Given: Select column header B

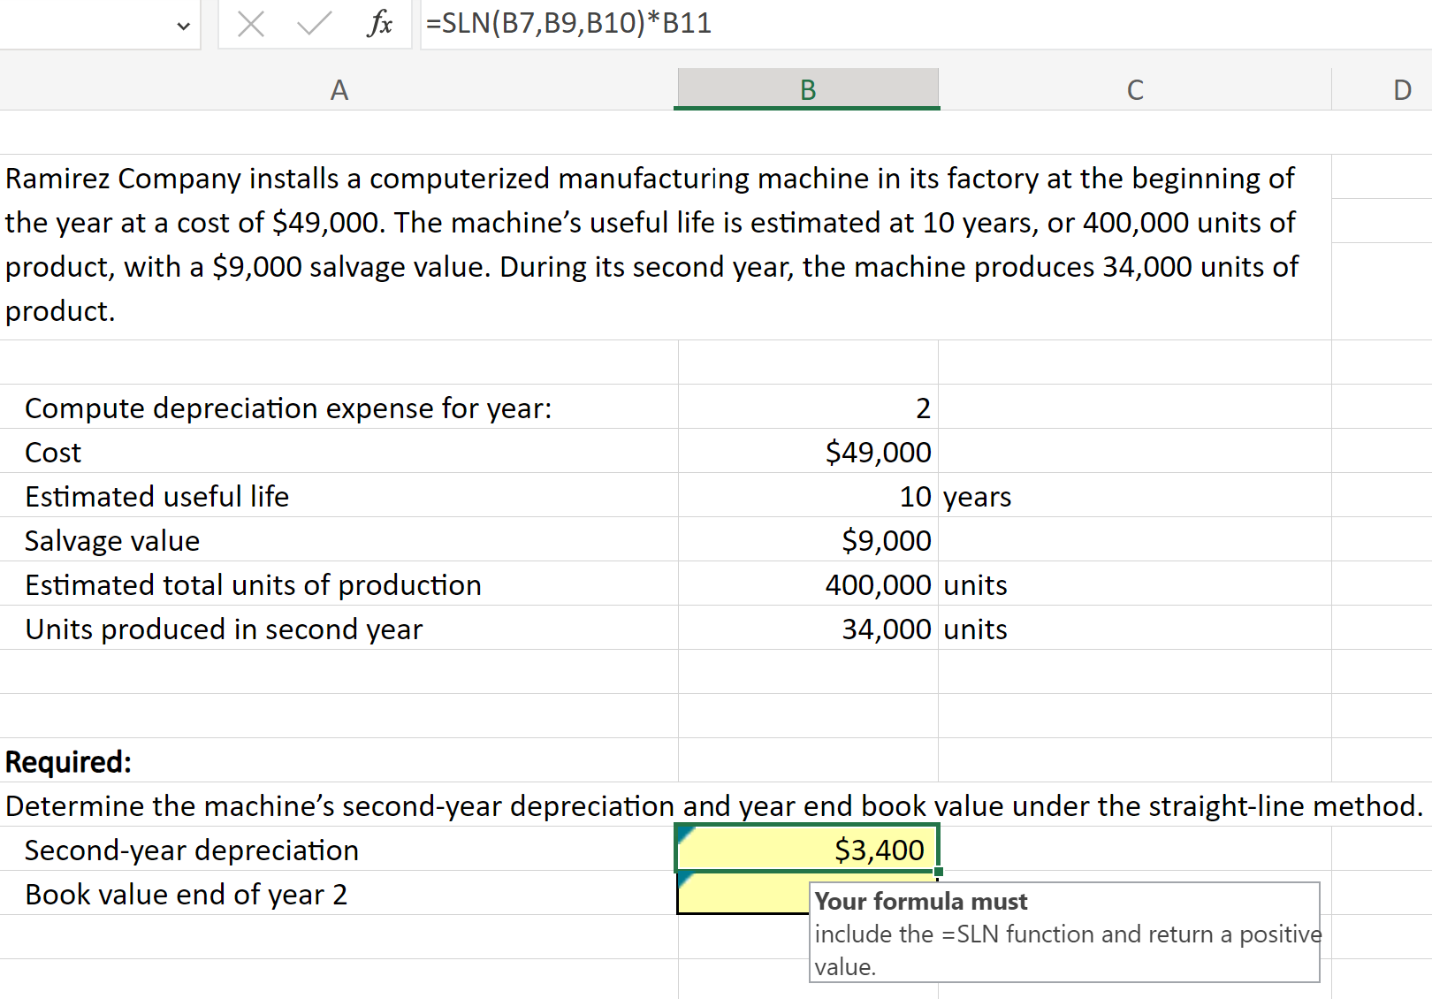Looking at the screenshot, I should (806, 88).
